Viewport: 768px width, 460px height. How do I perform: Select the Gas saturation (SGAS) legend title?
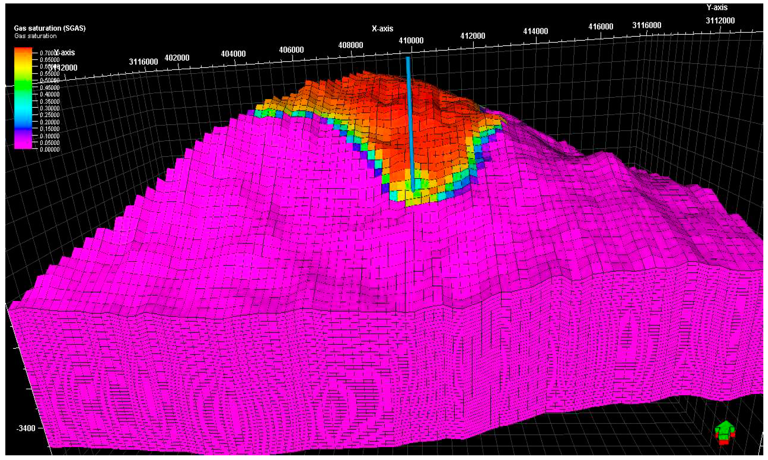(50, 28)
